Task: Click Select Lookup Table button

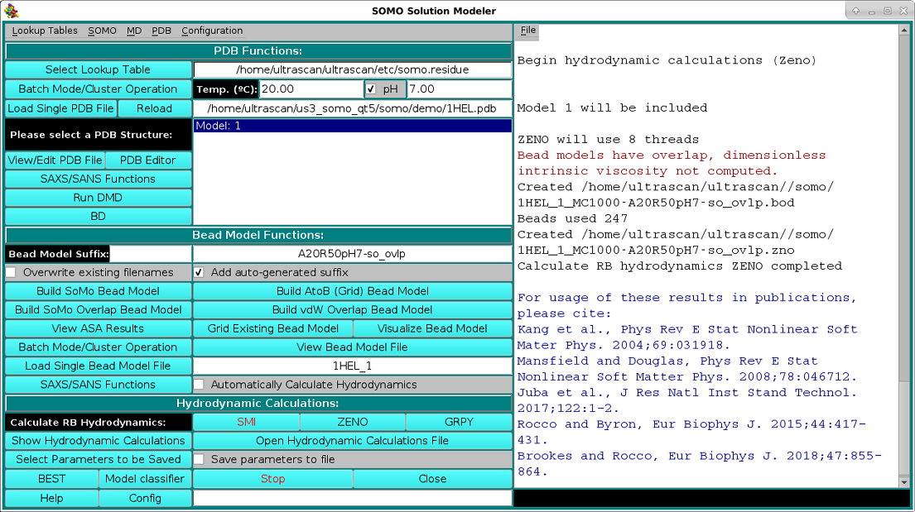Action: (x=98, y=70)
